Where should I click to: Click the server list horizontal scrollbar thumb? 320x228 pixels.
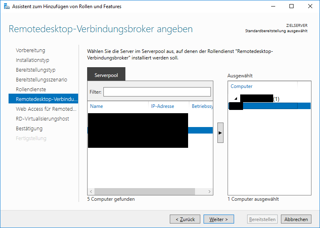click(145, 191)
